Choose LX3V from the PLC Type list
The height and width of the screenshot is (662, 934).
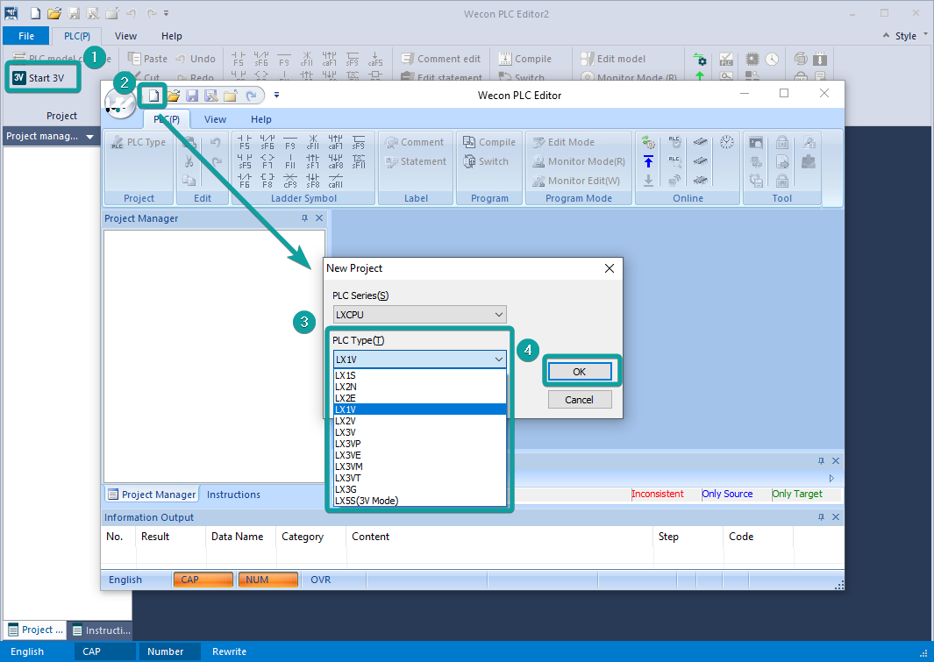pyautogui.click(x=346, y=432)
